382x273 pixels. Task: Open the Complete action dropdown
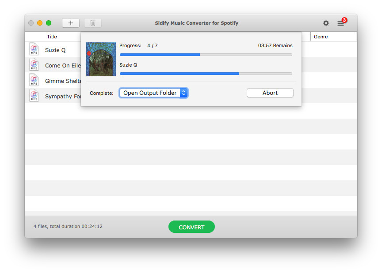[x=153, y=93]
